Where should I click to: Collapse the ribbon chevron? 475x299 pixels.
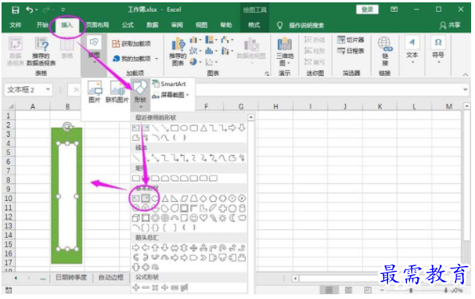466,74
